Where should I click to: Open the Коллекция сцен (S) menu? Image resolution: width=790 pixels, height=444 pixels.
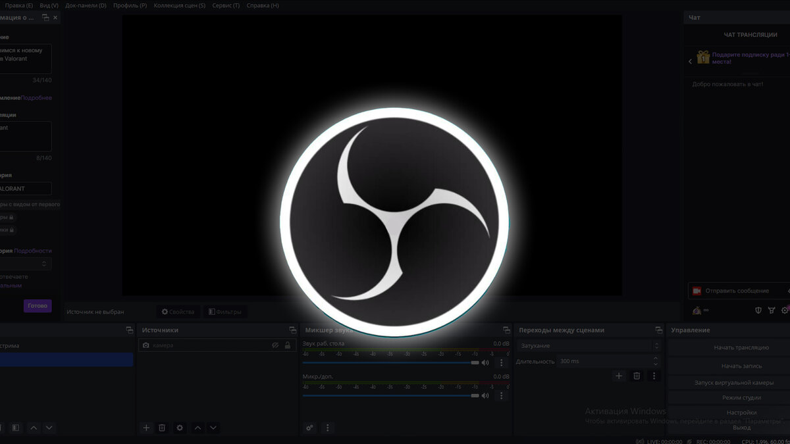[x=180, y=5]
